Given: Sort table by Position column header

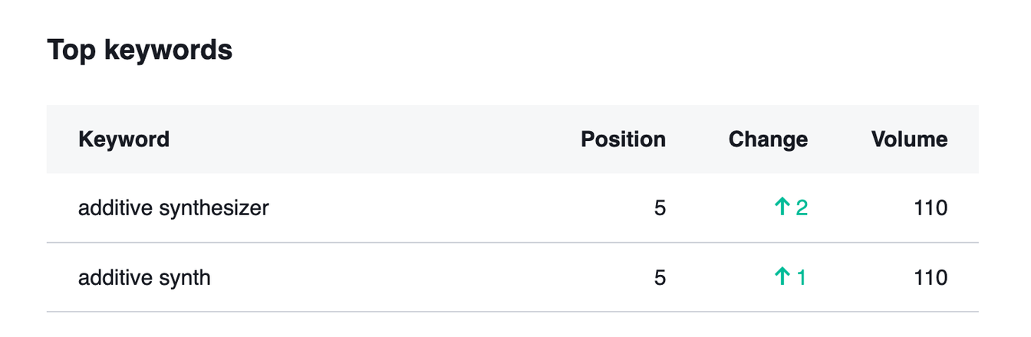Looking at the screenshot, I should pos(623,139).
